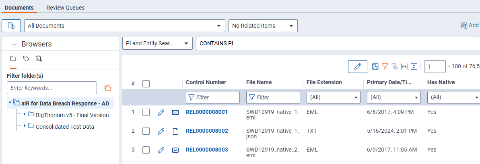Check the box for row REL0000008003
The height and width of the screenshot is (164, 480).
[146, 150]
